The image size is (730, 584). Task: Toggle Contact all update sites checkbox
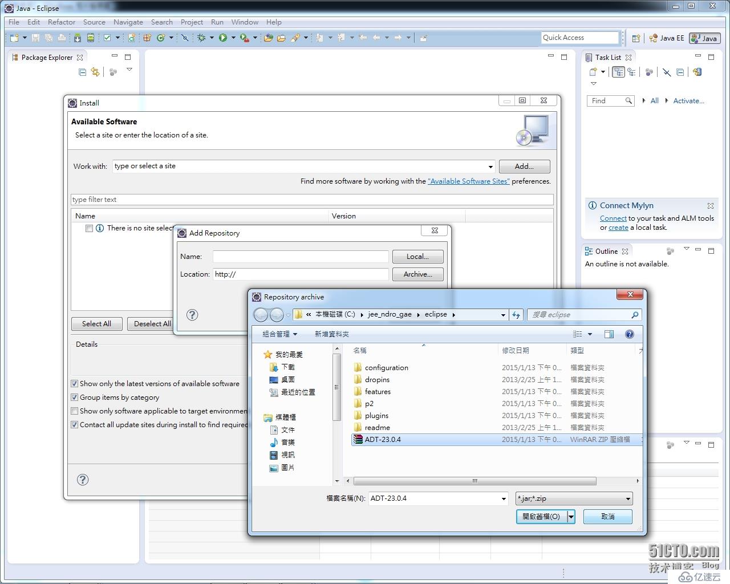74,425
